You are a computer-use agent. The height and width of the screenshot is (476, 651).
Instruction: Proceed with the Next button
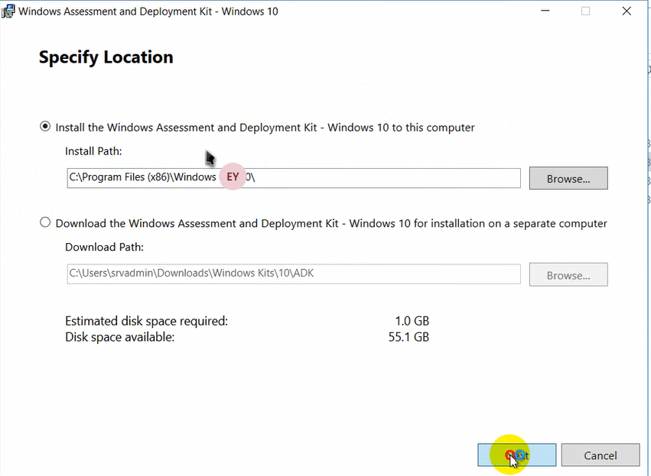click(517, 455)
